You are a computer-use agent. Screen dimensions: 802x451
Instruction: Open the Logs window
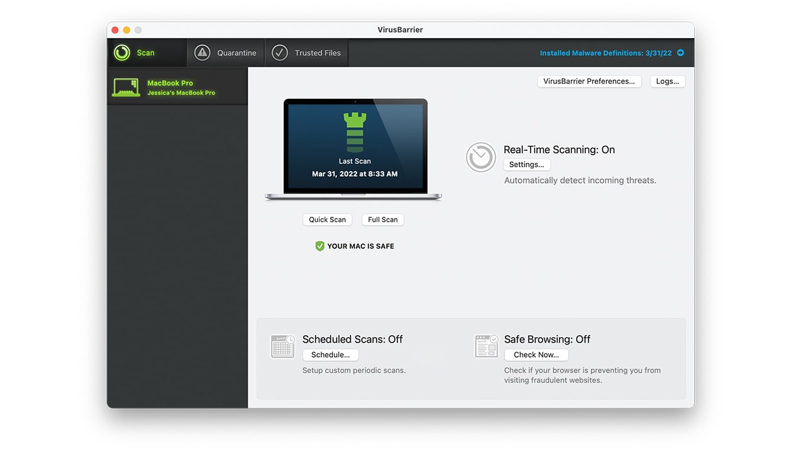[667, 81]
